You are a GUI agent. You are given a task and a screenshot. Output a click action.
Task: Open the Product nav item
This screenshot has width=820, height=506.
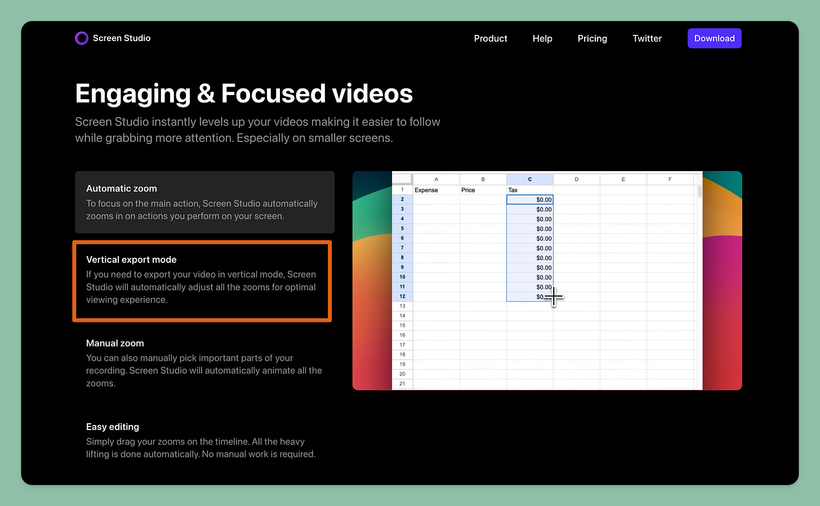(x=491, y=38)
